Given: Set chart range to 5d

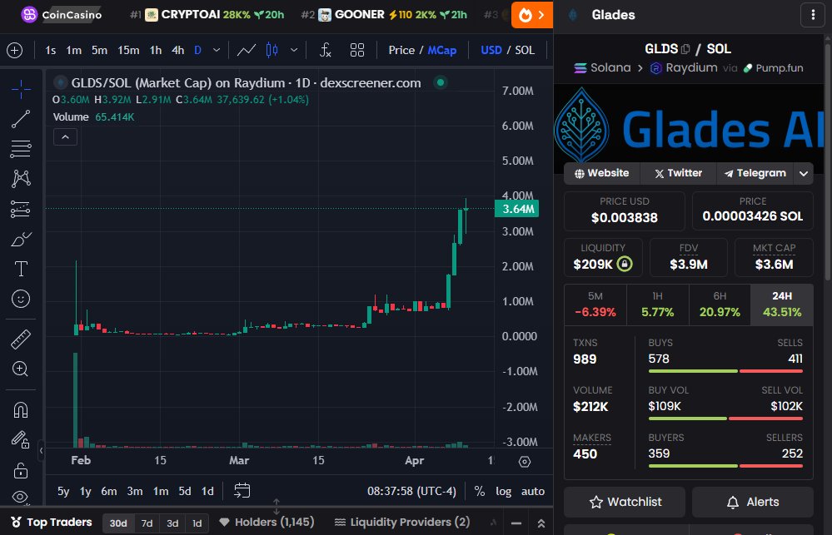Looking at the screenshot, I should (x=185, y=492).
